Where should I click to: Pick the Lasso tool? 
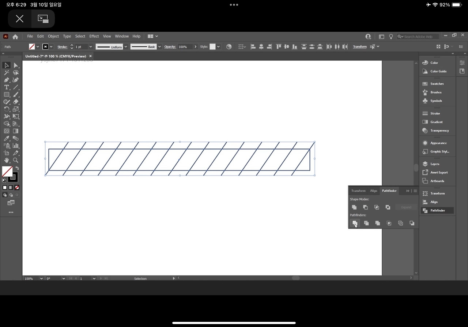16,72
